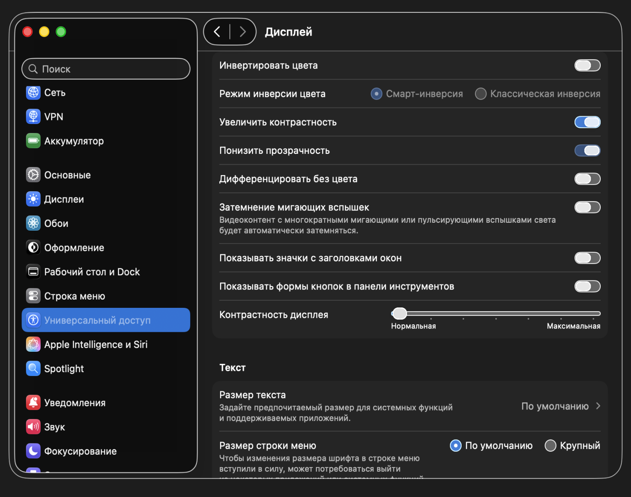
Task: Open the Основные gear icon
Action: click(33, 175)
